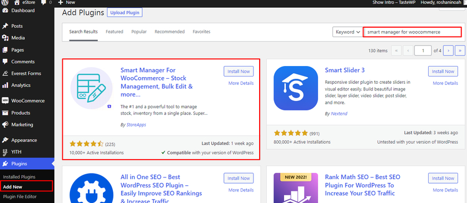Screen dimensions: 467x203
Task: Click the Upload Plugin button
Action: point(125,13)
